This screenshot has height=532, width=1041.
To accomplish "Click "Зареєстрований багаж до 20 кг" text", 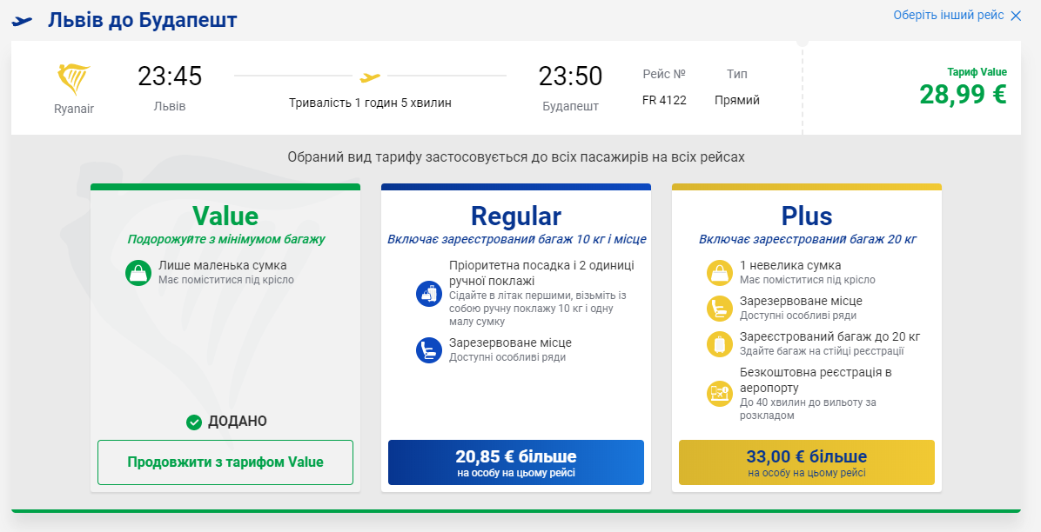I will coord(829,336).
